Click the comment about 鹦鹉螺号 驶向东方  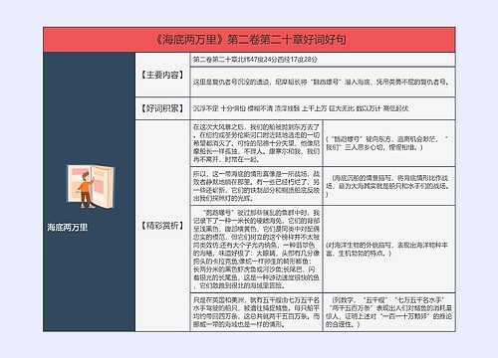(x=386, y=143)
